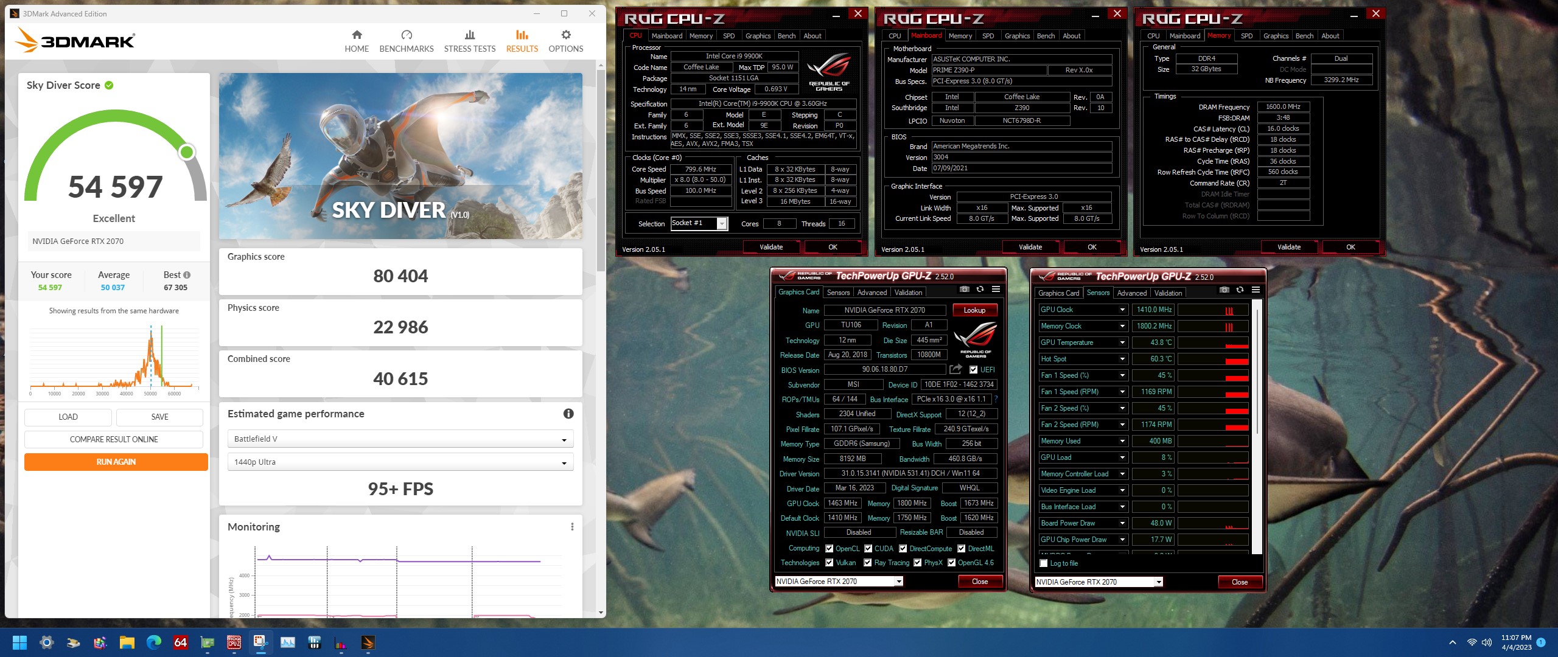Click the SAVE result button

(x=159, y=417)
